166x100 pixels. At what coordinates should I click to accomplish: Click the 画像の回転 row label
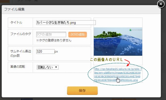coord(18,67)
